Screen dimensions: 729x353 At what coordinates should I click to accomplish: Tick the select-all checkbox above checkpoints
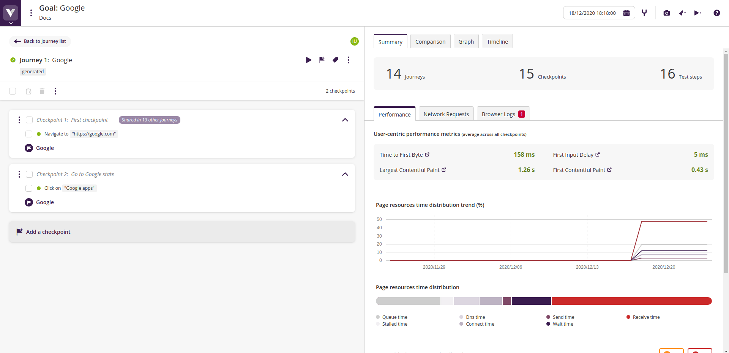click(13, 91)
